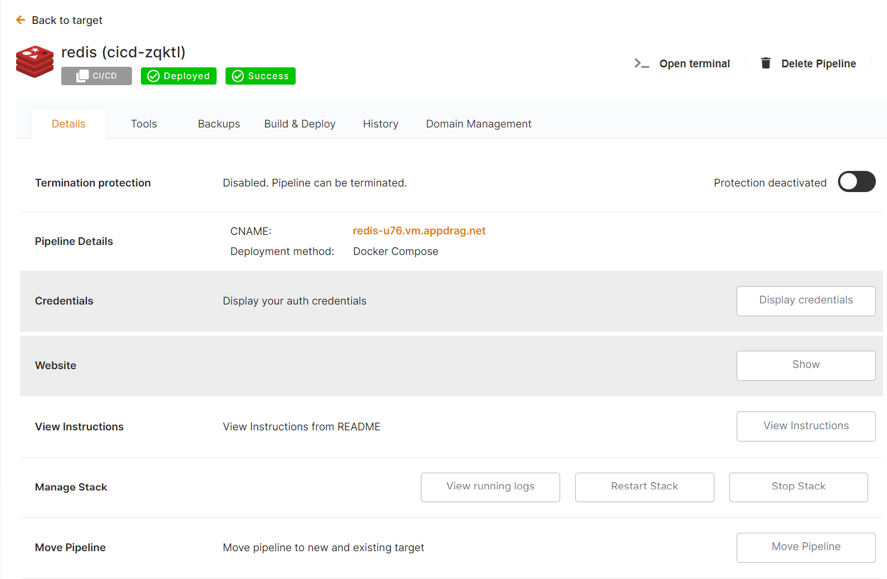Open Domain Management tab
This screenshot has width=887, height=579.
[x=479, y=124]
